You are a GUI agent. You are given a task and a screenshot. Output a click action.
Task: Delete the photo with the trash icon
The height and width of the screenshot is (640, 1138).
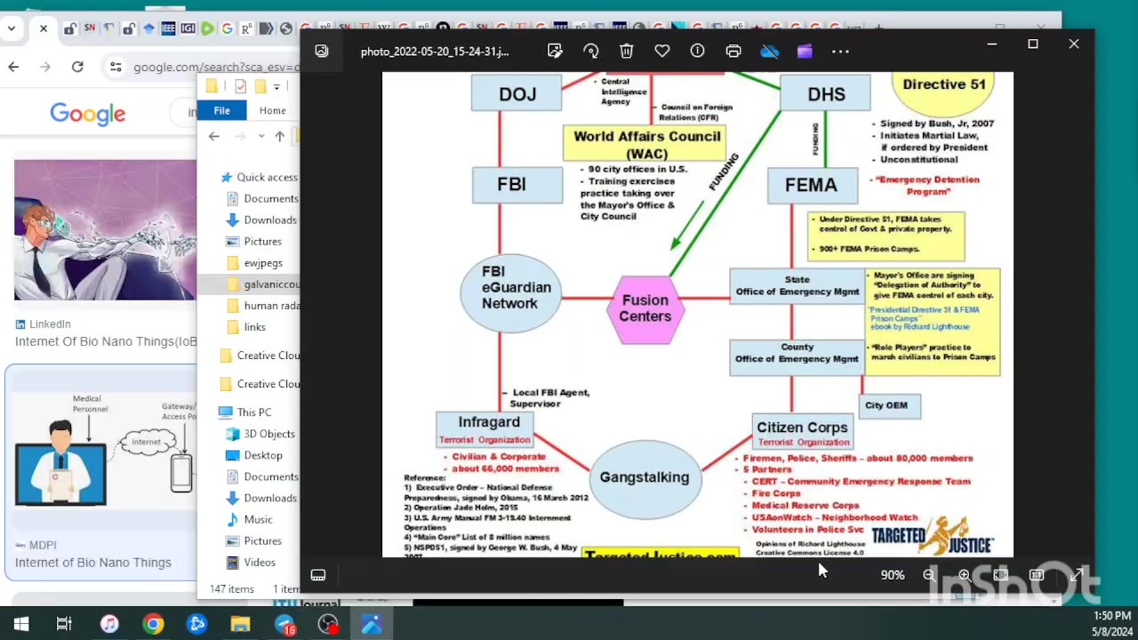(x=627, y=52)
